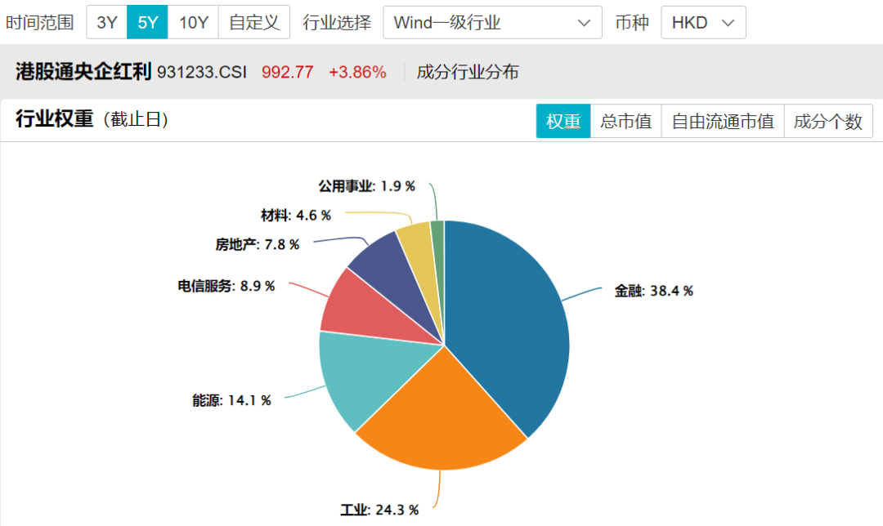The image size is (883, 526).
Task: Select the 10Y time range
Action: [x=193, y=23]
